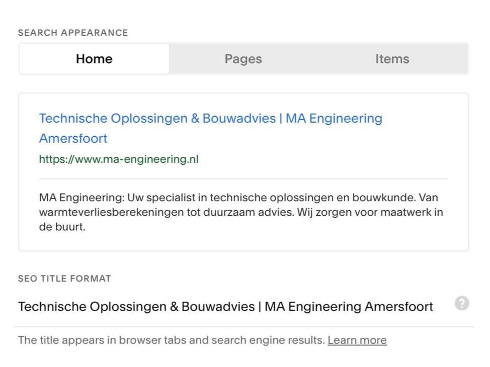Switch to the Pages tab
This screenshot has height=367, width=490.
tap(243, 59)
